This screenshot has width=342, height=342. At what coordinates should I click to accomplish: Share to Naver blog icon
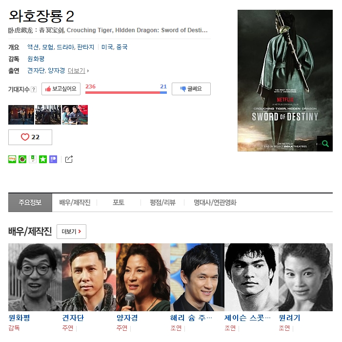tap(12, 159)
